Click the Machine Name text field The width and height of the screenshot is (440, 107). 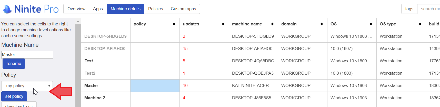coord(27,54)
